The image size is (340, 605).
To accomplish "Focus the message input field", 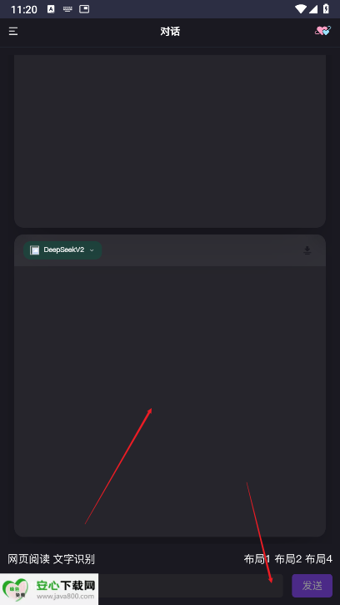I will (191, 586).
